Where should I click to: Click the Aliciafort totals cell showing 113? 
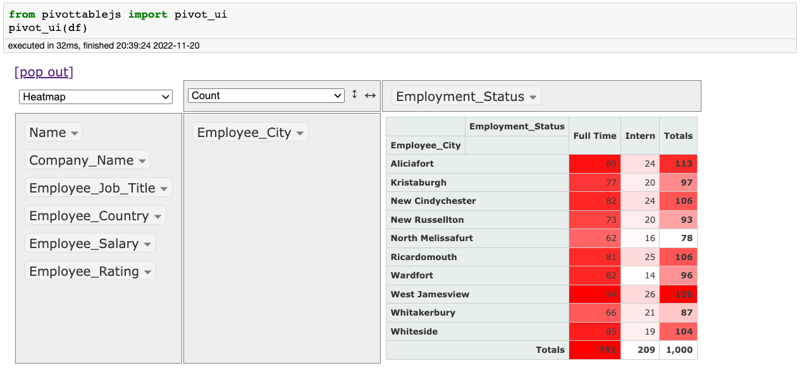[x=678, y=163]
